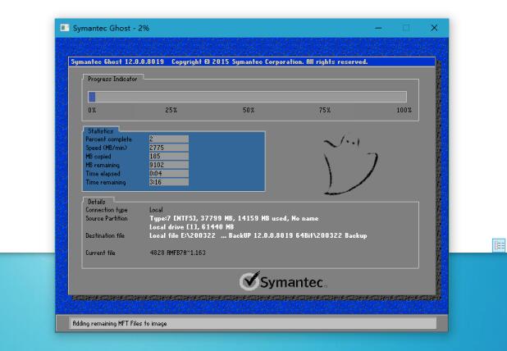Click the MB copied value 185
Screen dimensions: 507x351
click(x=168, y=156)
